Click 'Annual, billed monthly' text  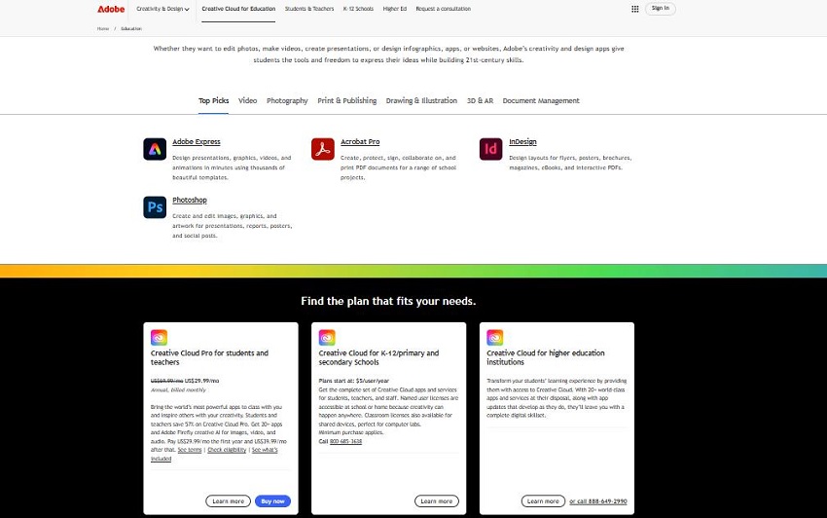pos(178,389)
